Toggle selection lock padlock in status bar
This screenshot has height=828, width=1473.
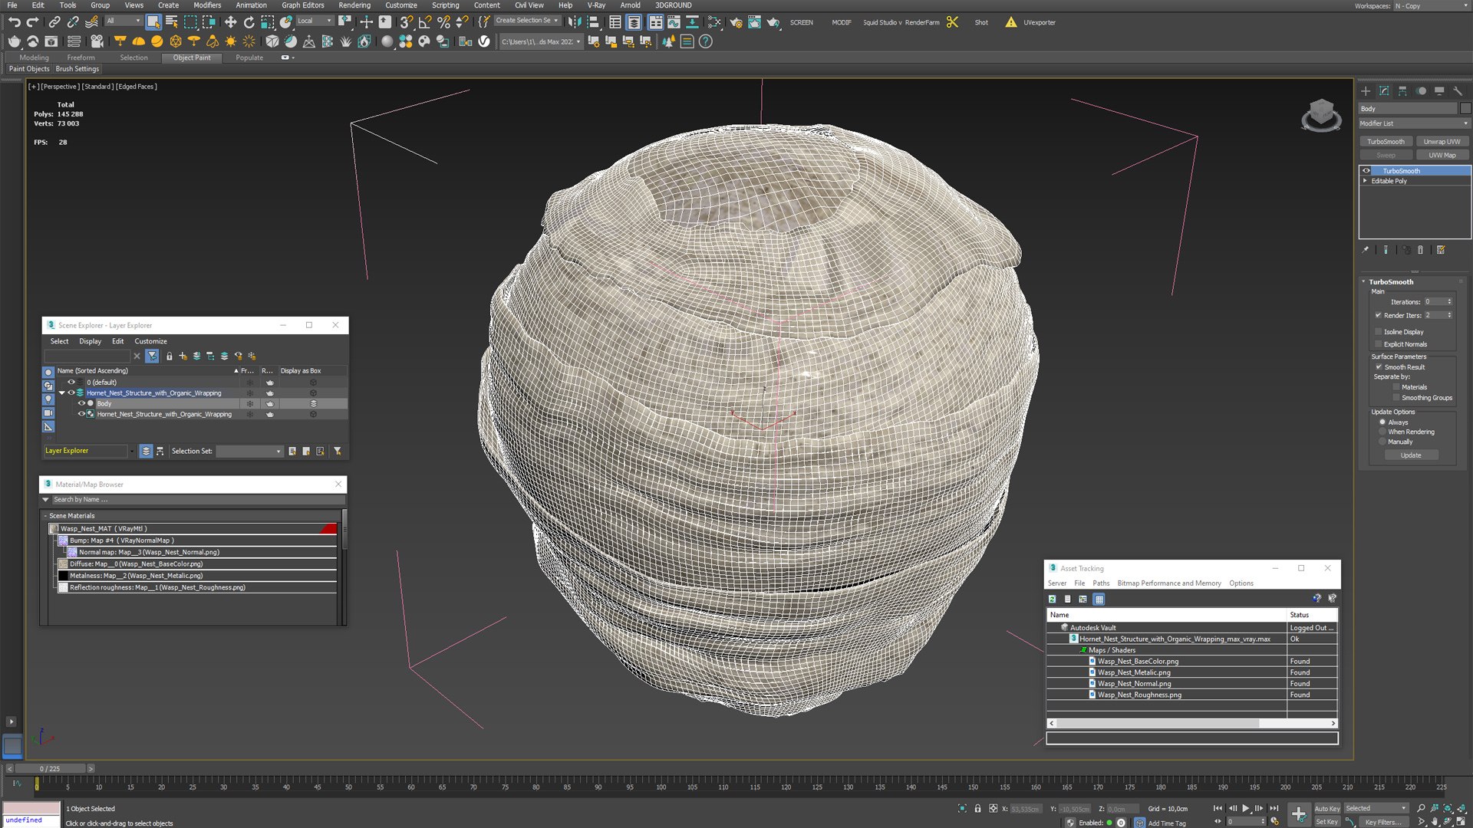(x=977, y=808)
